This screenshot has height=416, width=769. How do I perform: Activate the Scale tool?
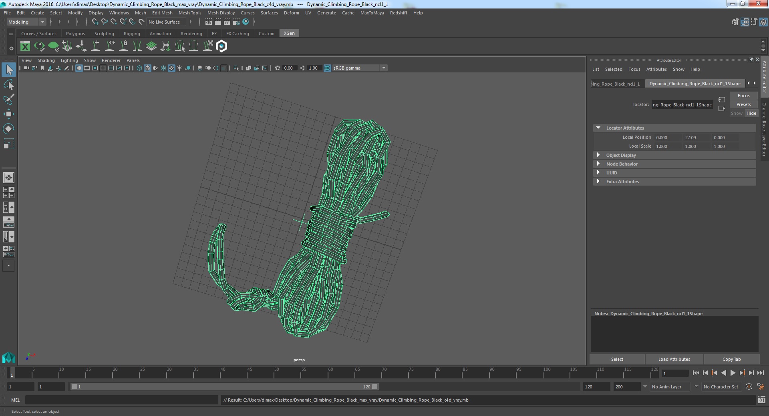click(9, 144)
